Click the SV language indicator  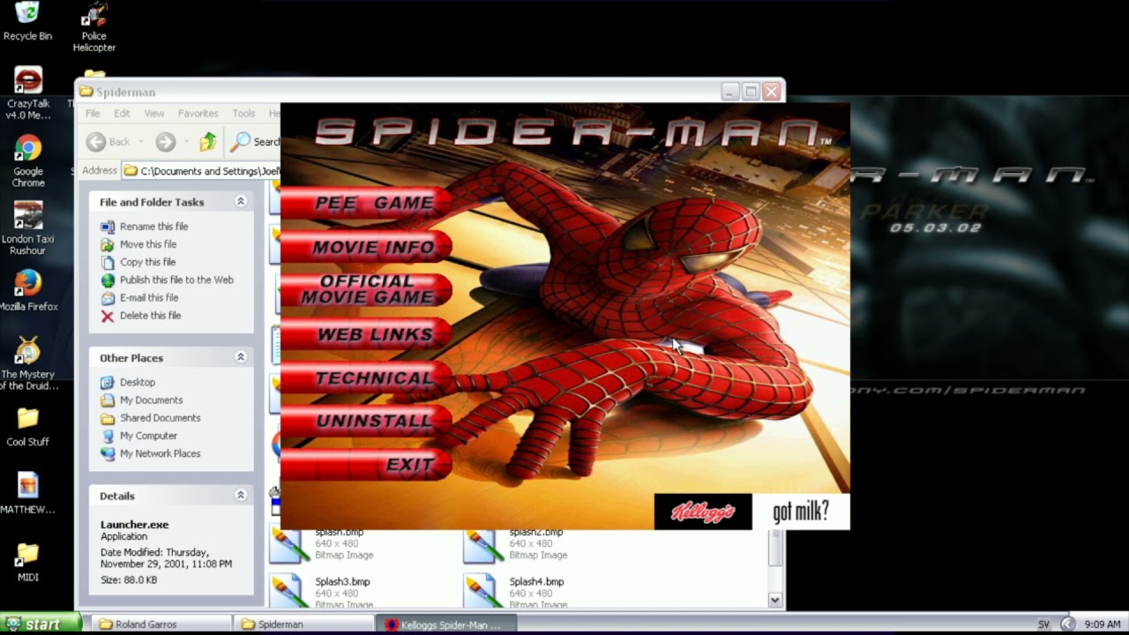[1043, 624]
